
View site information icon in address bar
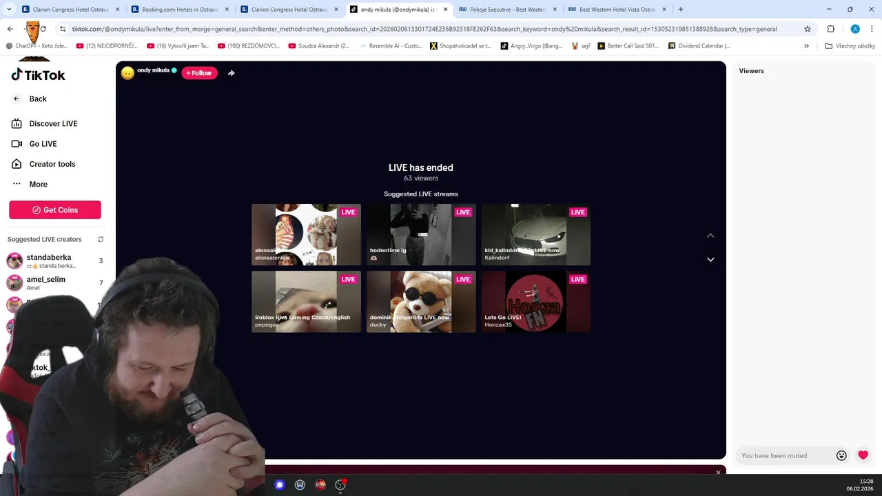63,29
